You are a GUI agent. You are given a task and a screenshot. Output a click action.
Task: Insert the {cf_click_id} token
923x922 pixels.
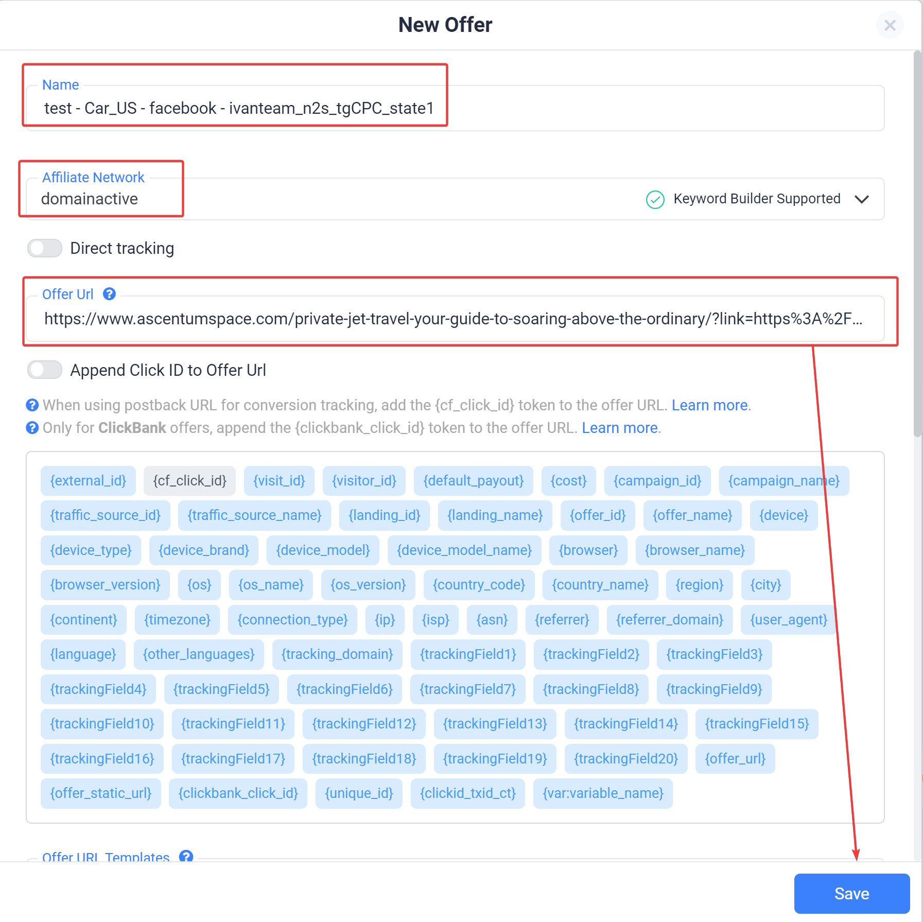[x=189, y=481]
